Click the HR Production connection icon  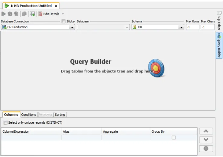5,27
